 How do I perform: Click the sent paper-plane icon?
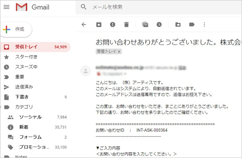click(6, 87)
